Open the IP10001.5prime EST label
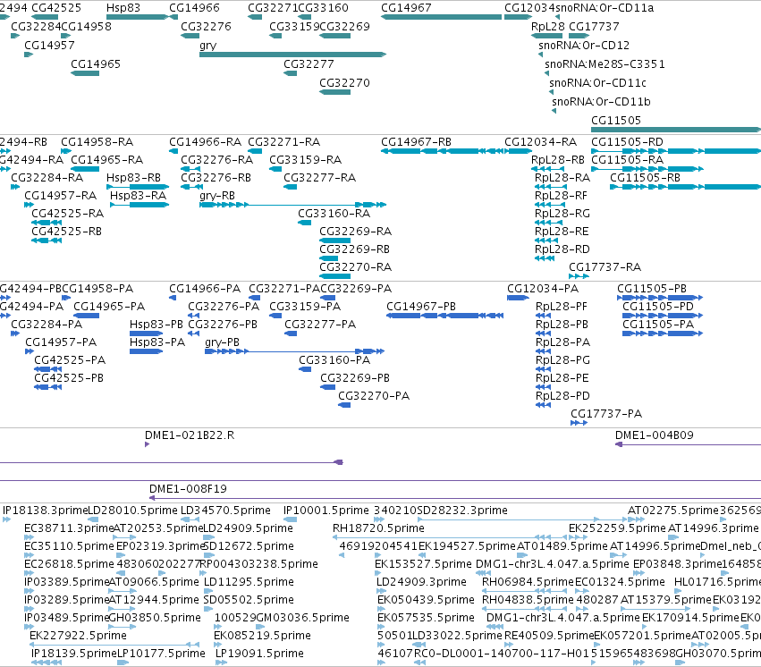The height and width of the screenshot is (667, 761). [x=326, y=511]
